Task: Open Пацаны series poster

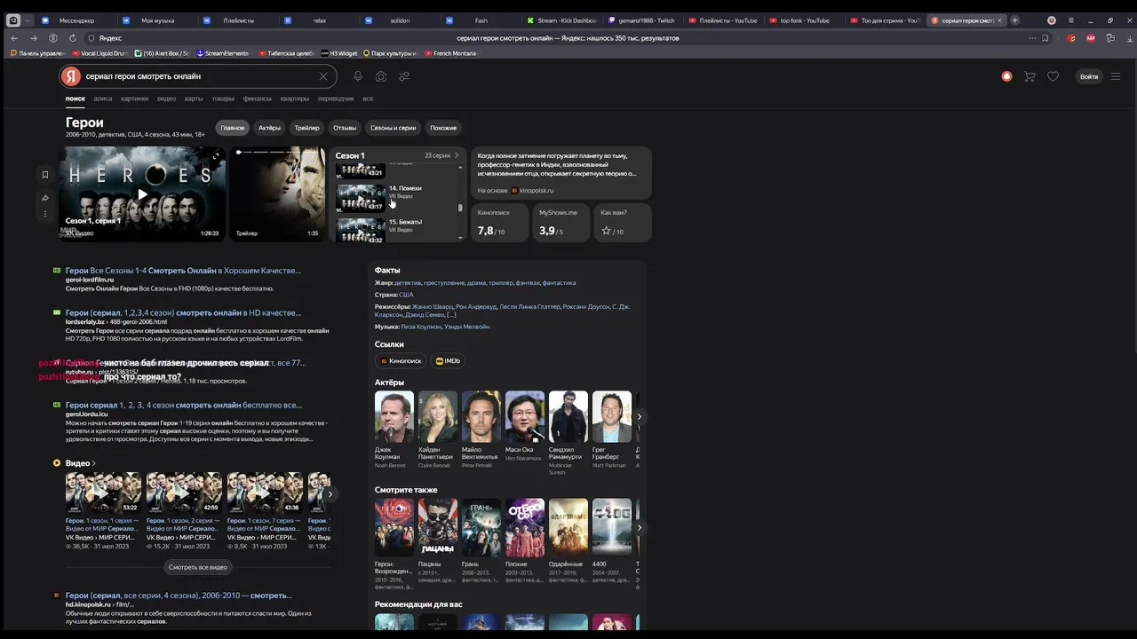Action: coord(438,527)
